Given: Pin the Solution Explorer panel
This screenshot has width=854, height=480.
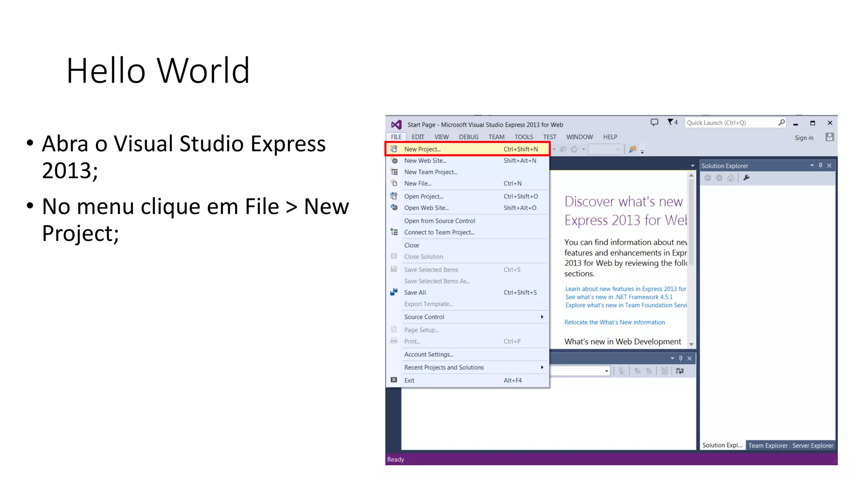Looking at the screenshot, I should [x=820, y=165].
